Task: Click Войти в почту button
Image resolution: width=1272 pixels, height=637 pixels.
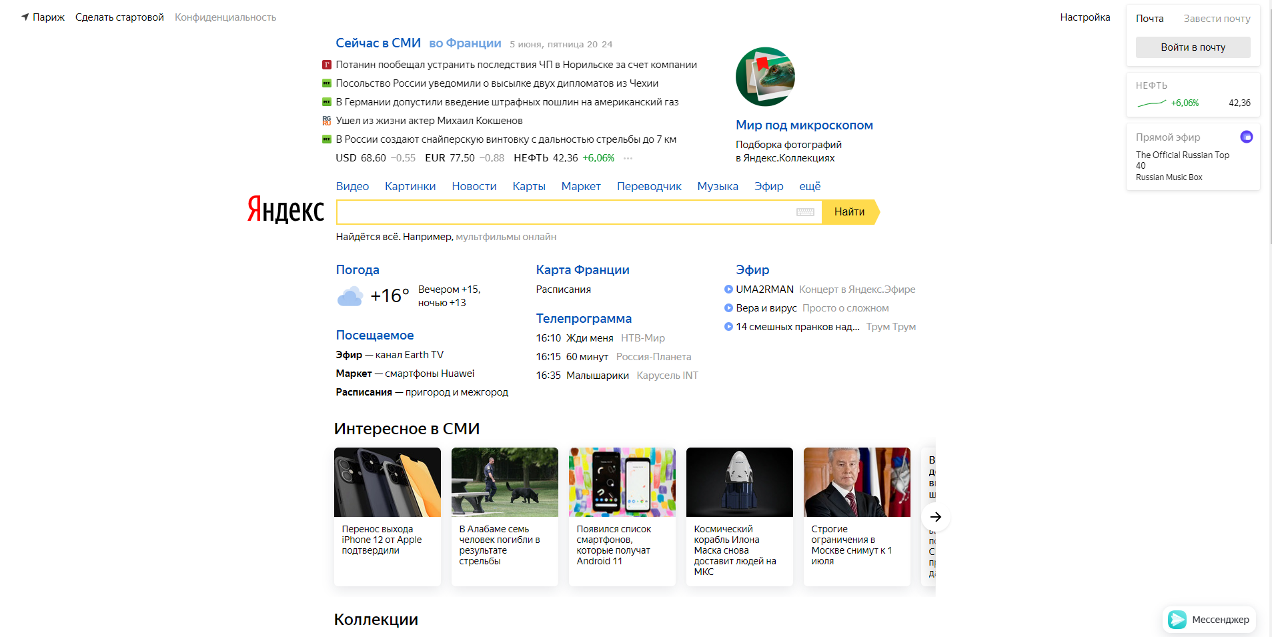Action: (1193, 47)
